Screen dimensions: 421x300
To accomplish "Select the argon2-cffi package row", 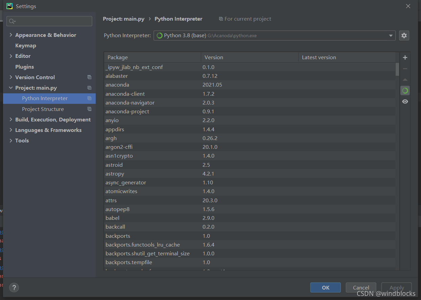I will pos(250,147).
